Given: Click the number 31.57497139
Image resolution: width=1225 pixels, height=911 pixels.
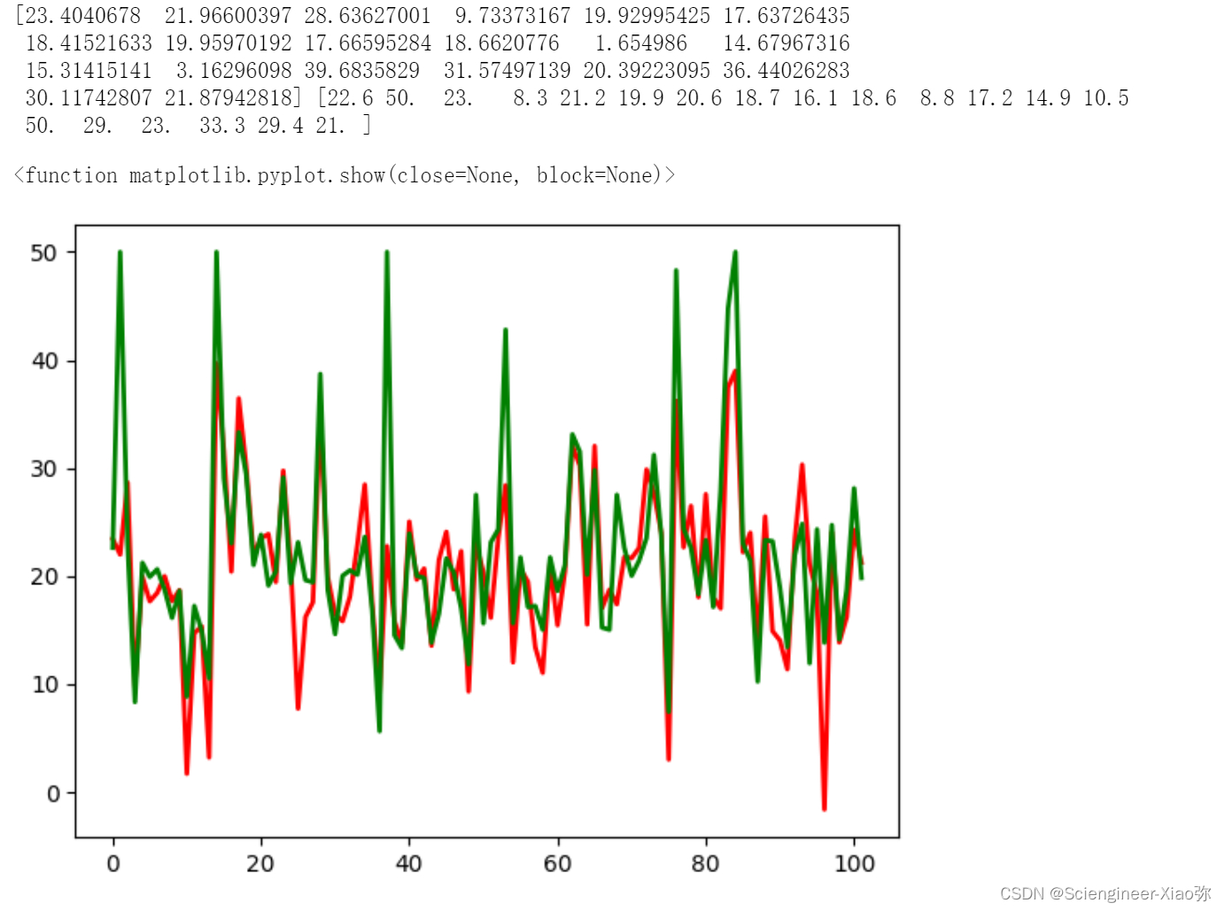Looking at the screenshot, I should [508, 71].
